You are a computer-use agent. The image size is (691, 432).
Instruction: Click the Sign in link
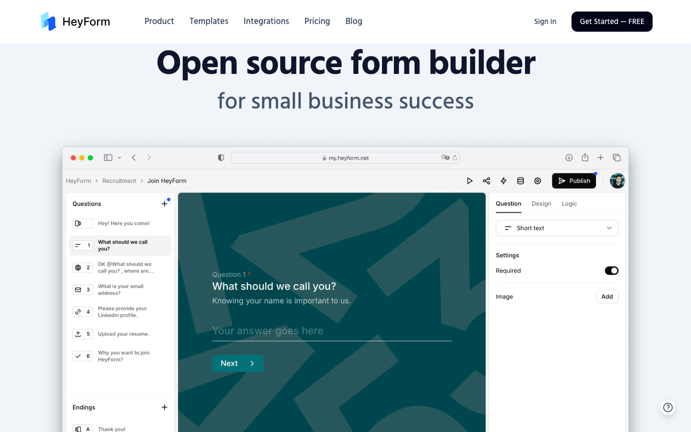[x=545, y=22]
